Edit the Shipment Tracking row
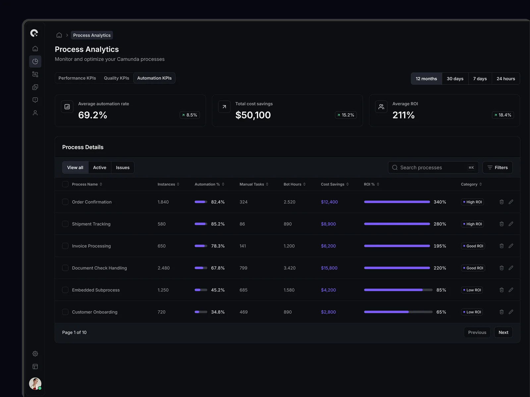The height and width of the screenshot is (397, 530). (x=511, y=224)
